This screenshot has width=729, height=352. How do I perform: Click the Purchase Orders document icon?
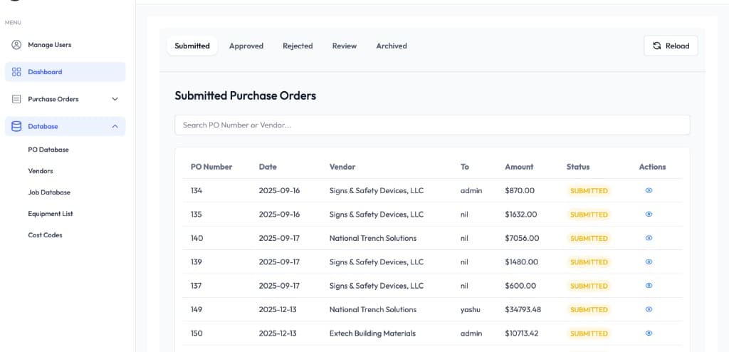[x=16, y=99]
